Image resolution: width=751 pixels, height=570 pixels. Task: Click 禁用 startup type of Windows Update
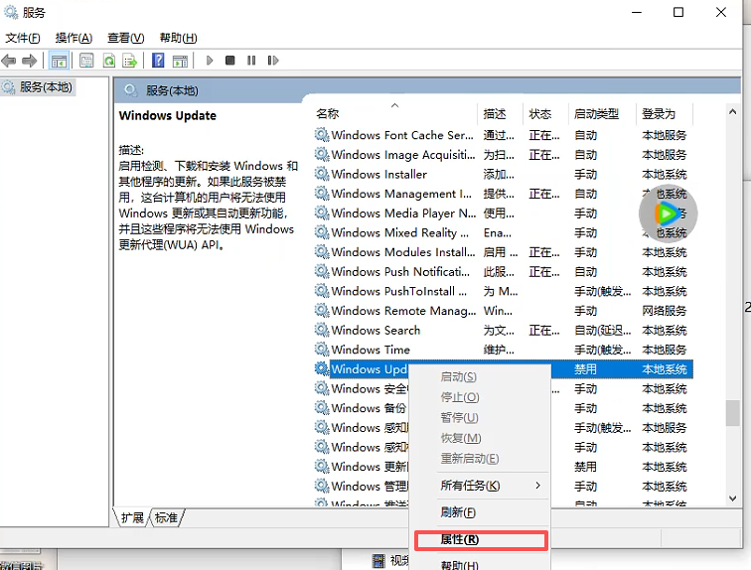[x=585, y=369]
